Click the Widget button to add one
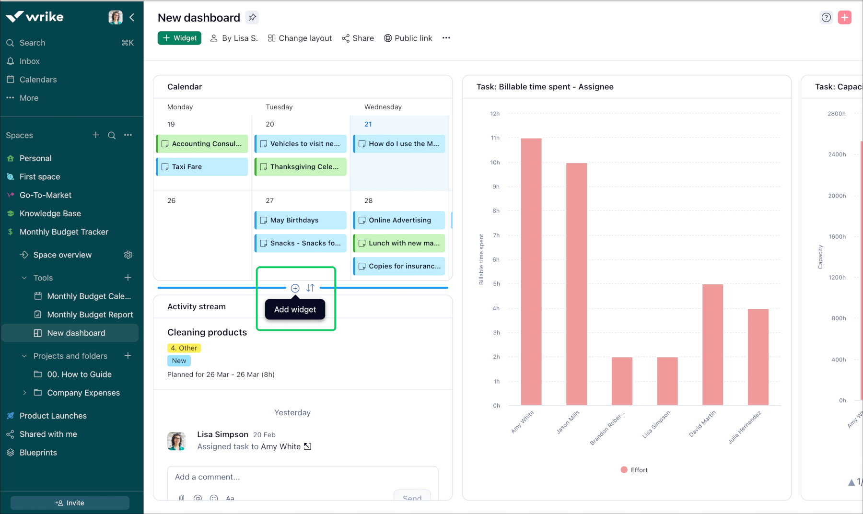This screenshot has height=514, width=863. click(179, 38)
